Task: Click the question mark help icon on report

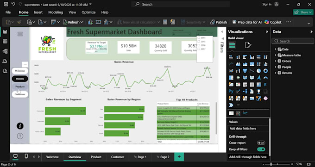Action: 20,136
